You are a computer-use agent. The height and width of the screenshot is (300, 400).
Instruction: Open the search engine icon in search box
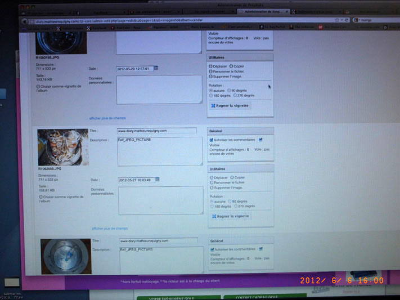coord(356,20)
